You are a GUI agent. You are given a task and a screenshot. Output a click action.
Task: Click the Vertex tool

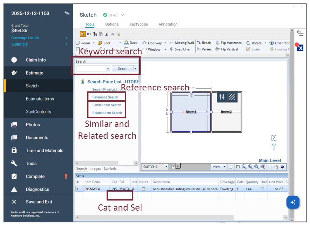pyautogui.click(x=204, y=49)
